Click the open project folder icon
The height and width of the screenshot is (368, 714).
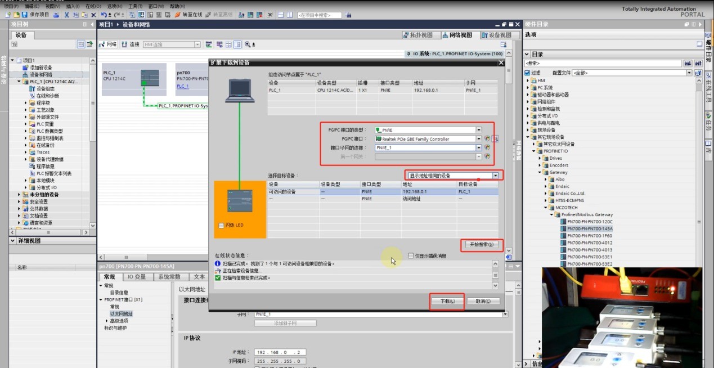click(x=16, y=14)
